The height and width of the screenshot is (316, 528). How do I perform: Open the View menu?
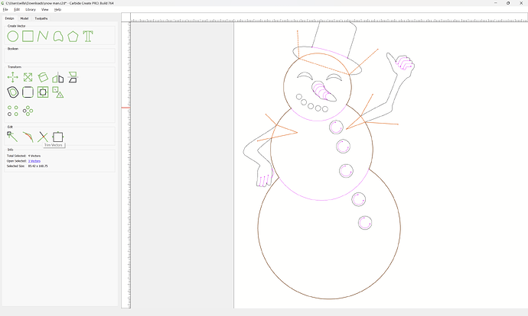coord(45,9)
